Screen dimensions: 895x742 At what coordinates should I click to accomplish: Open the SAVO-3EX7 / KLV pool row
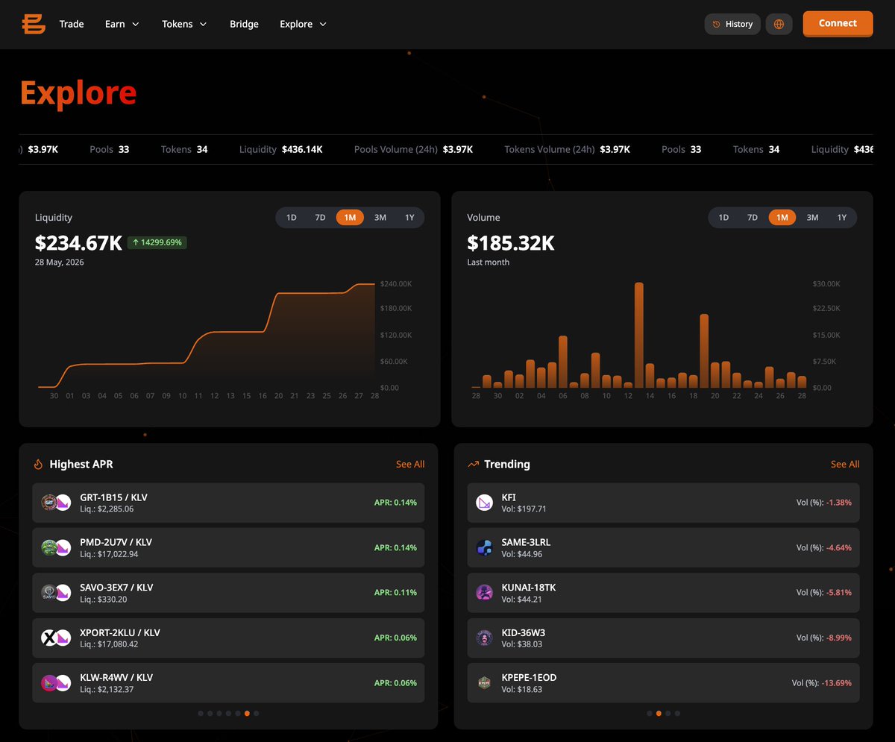pyautogui.click(x=228, y=593)
